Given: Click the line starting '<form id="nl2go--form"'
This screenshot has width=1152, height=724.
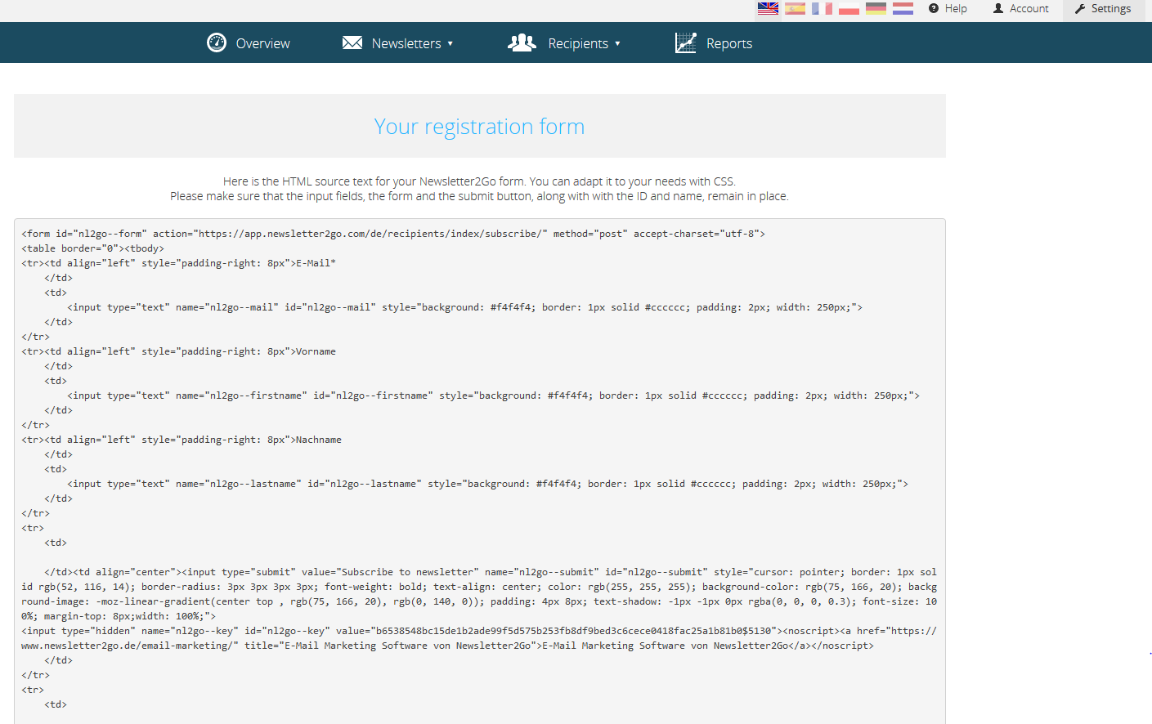Looking at the screenshot, I should click(x=393, y=234).
